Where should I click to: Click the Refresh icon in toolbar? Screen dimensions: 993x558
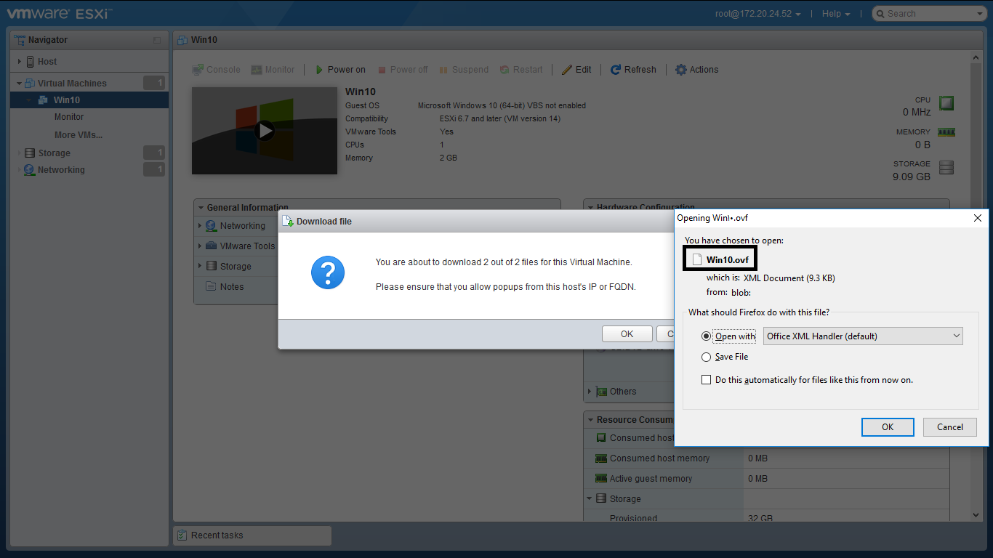[615, 70]
